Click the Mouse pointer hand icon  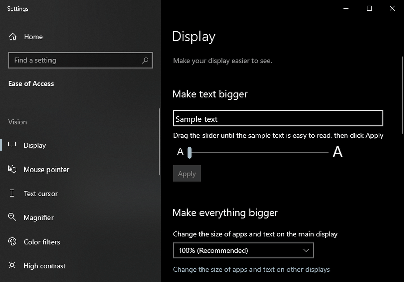12,169
